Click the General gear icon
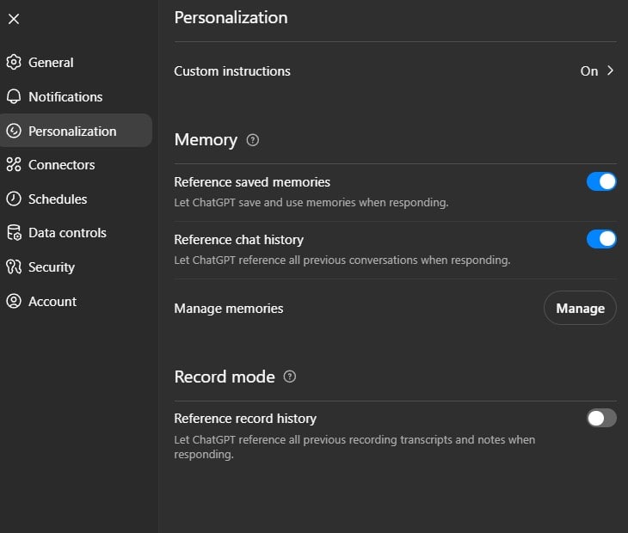This screenshot has height=533, width=628. click(x=14, y=62)
